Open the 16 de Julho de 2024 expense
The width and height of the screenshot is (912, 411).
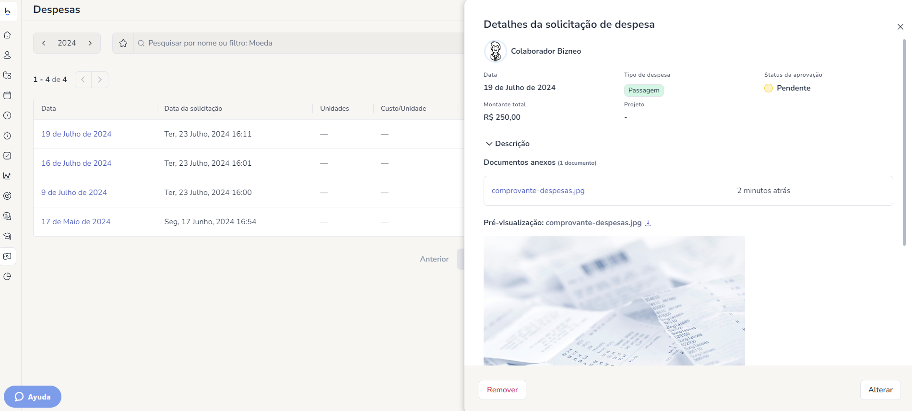(76, 163)
